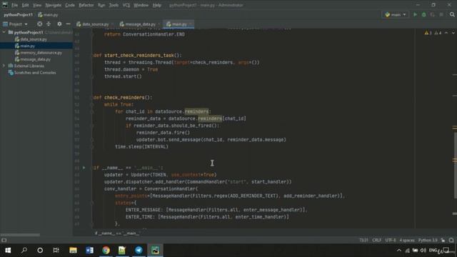Open the main run configuration dropdown
Image resolution: width=457 pixels, height=257 pixels.
395,14
